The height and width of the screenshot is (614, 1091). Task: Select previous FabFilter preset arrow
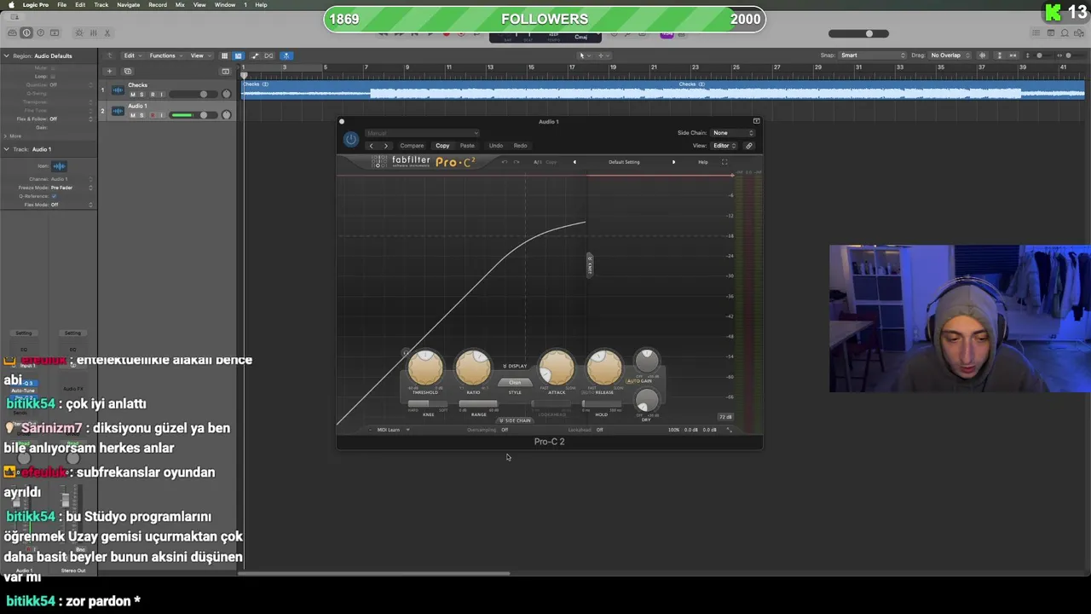(574, 162)
